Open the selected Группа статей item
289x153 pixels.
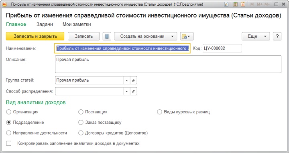tap(134, 81)
